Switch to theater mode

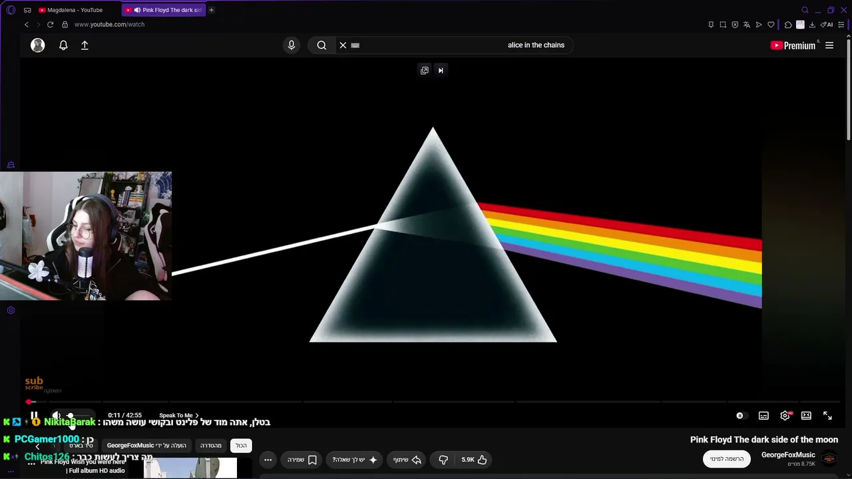click(x=806, y=416)
